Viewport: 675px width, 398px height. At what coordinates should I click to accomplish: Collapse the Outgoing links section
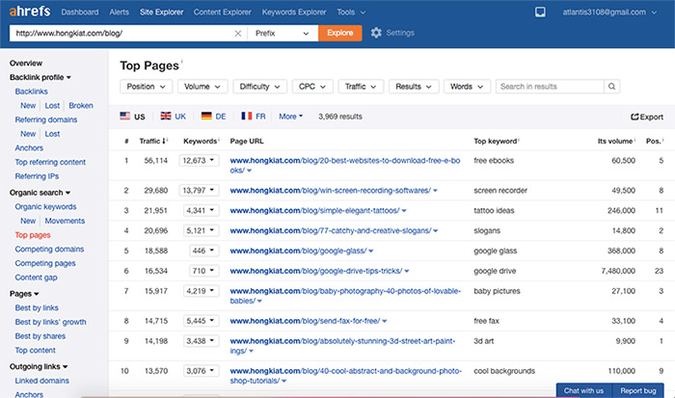(39, 366)
